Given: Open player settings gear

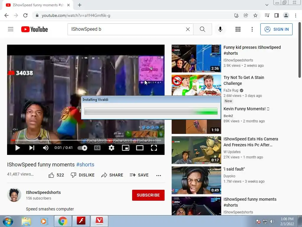Looking at the screenshot, I should coord(111,148).
